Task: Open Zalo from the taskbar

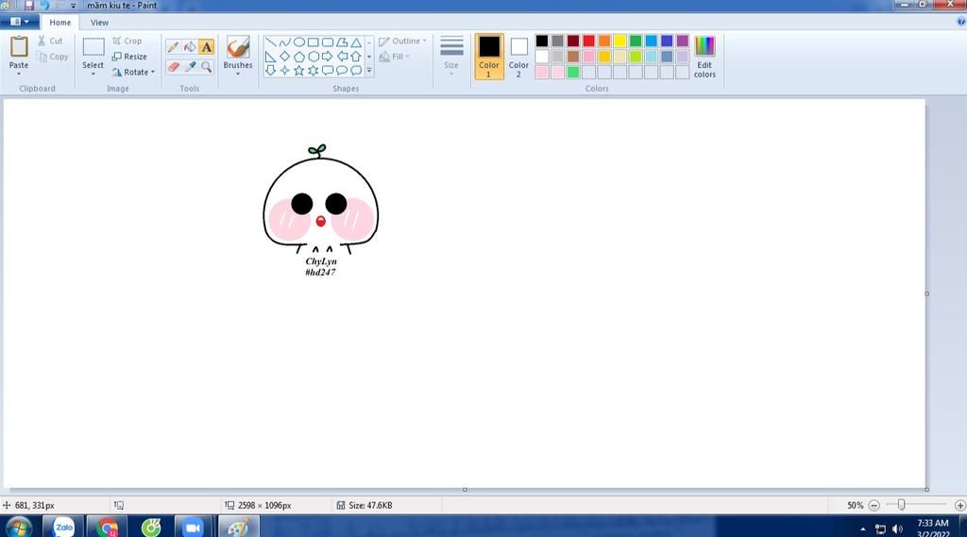Action: point(63,528)
